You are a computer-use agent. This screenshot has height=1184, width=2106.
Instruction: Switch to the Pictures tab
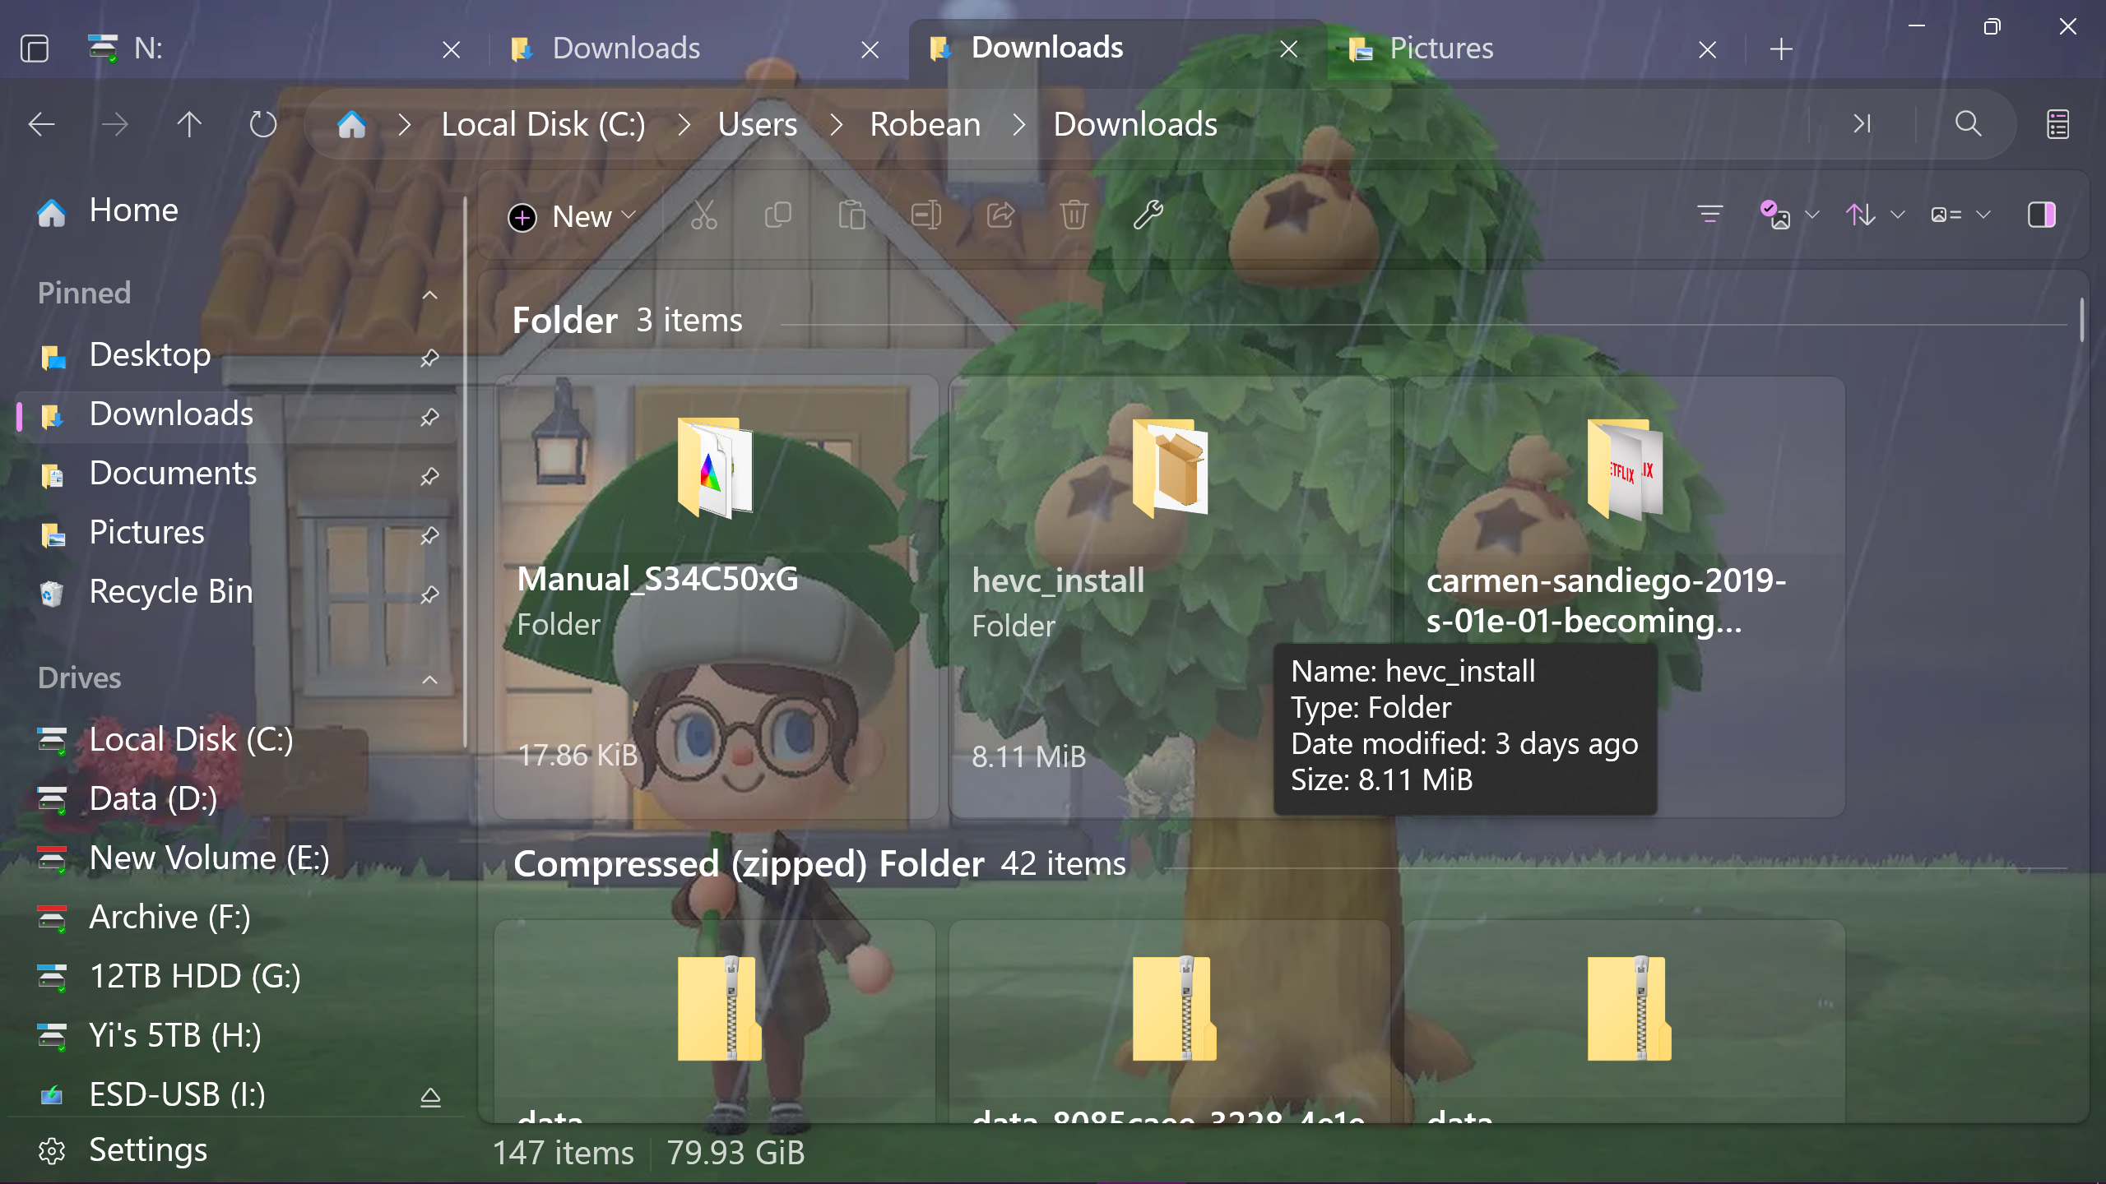1535,49
